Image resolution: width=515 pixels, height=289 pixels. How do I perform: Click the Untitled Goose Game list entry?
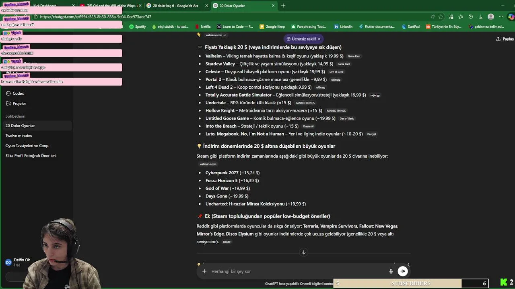click(x=270, y=118)
